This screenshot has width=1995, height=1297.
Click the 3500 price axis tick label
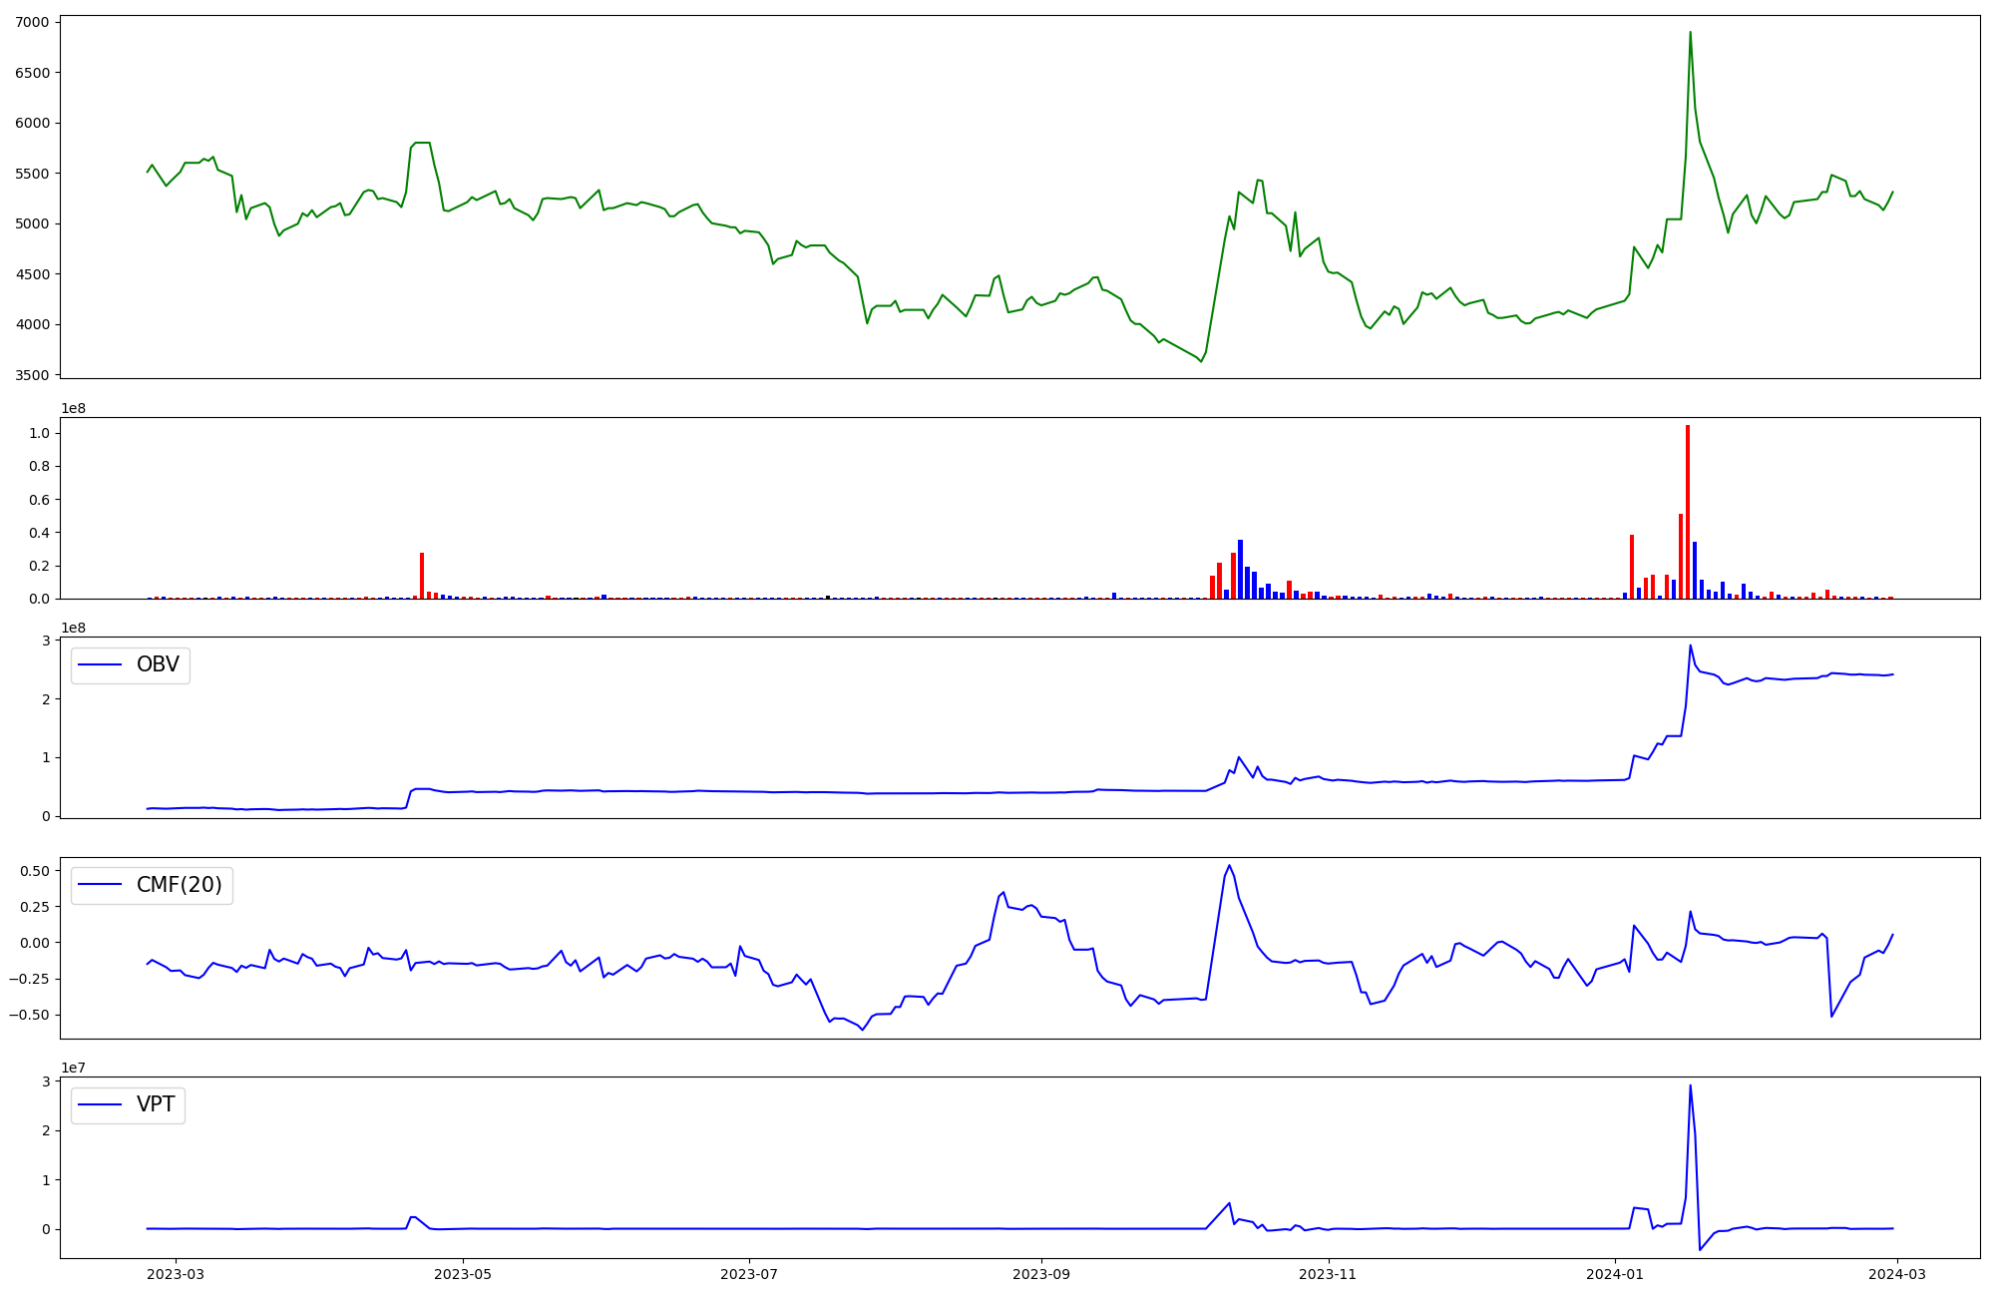pyautogui.click(x=33, y=375)
